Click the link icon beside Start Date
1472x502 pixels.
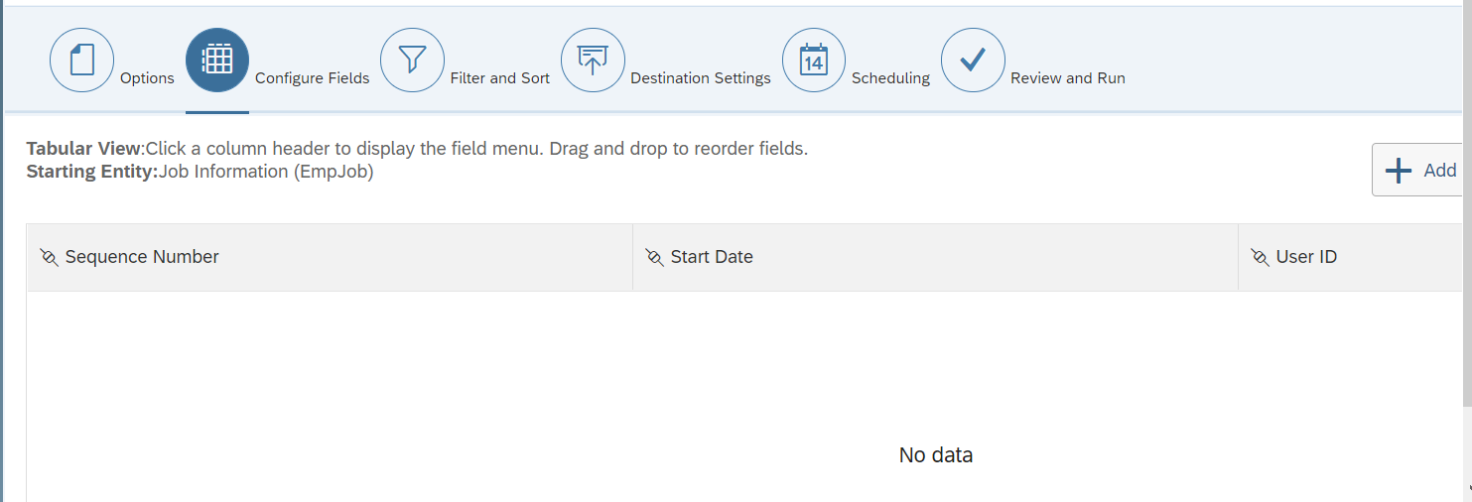[654, 257]
